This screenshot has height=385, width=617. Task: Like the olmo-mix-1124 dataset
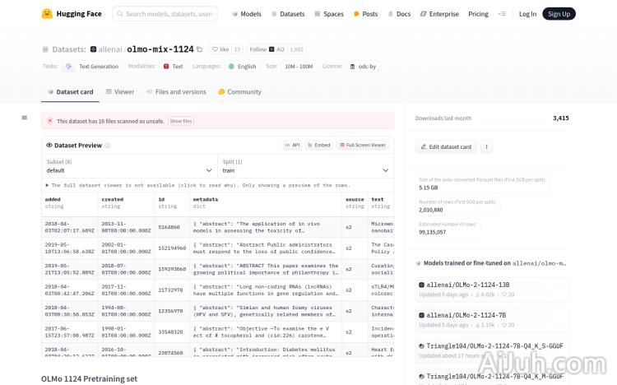coord(220,49)
